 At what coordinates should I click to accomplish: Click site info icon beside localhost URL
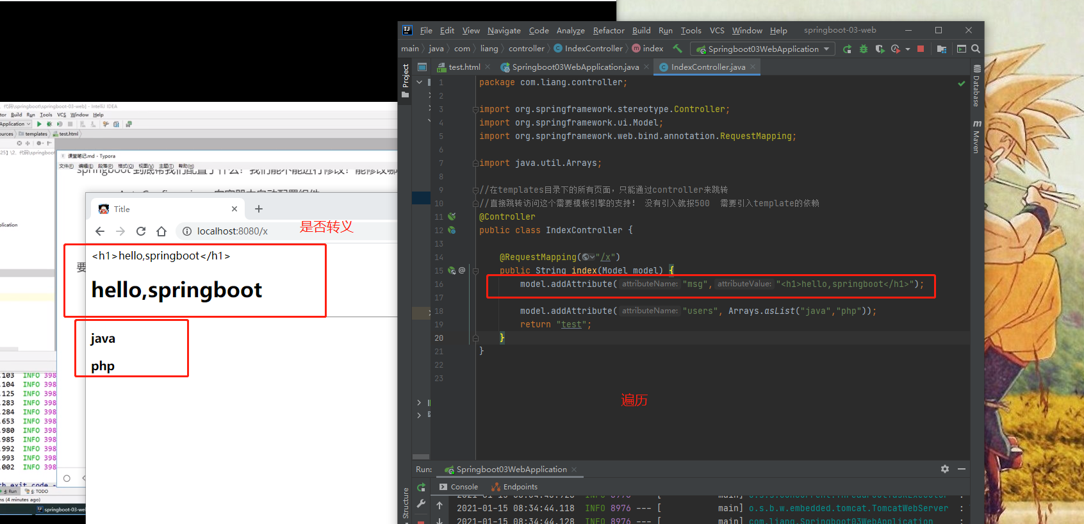(187, 231)
